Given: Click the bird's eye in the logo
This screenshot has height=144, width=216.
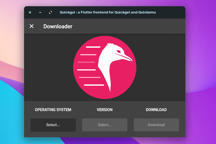Looking at the screenshot, I should point(119,51).
